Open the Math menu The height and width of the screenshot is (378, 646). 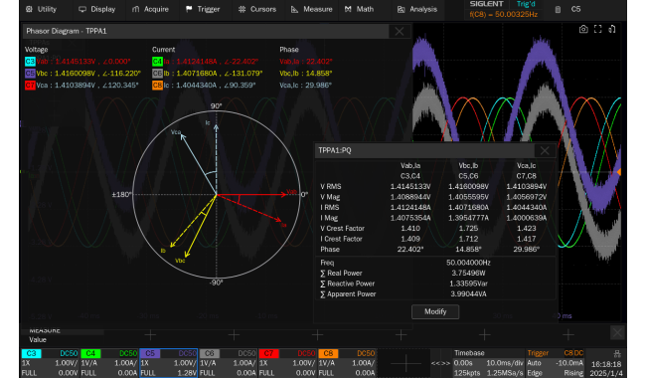pos(359,9)
